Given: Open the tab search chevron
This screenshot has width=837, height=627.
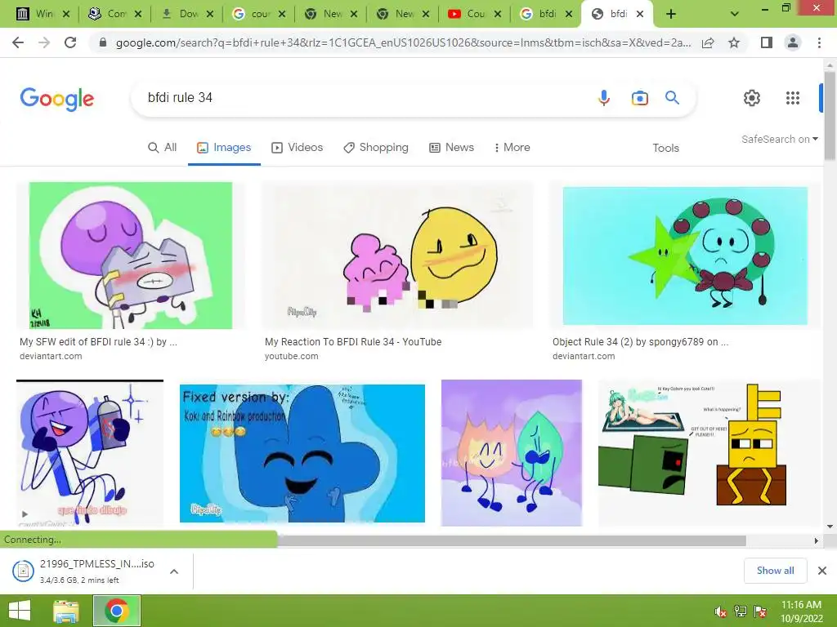Looking at the screenshot, I should [x=735, y=15].
